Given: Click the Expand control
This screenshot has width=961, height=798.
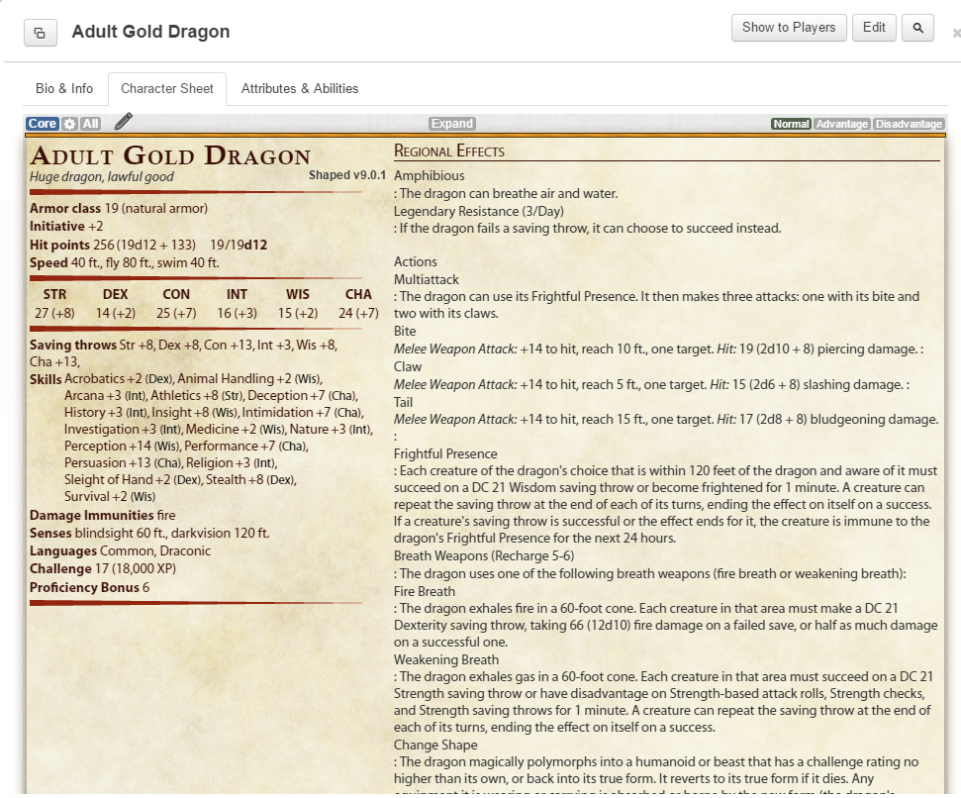Looking at the screenshot, I should click(451, 124).
